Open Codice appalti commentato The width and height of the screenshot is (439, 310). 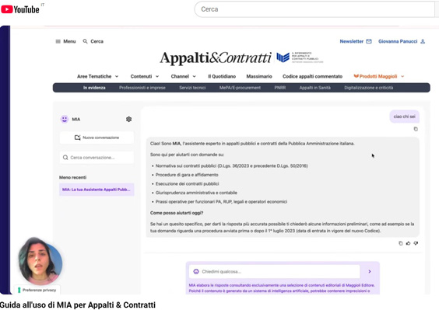pyautogui.click(x=312, y=76)
